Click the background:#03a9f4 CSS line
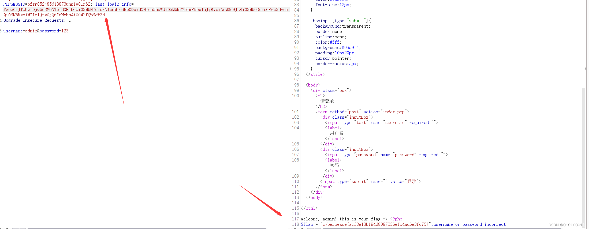The height and width of the screenshot is (229, 589). coord(338,48)
